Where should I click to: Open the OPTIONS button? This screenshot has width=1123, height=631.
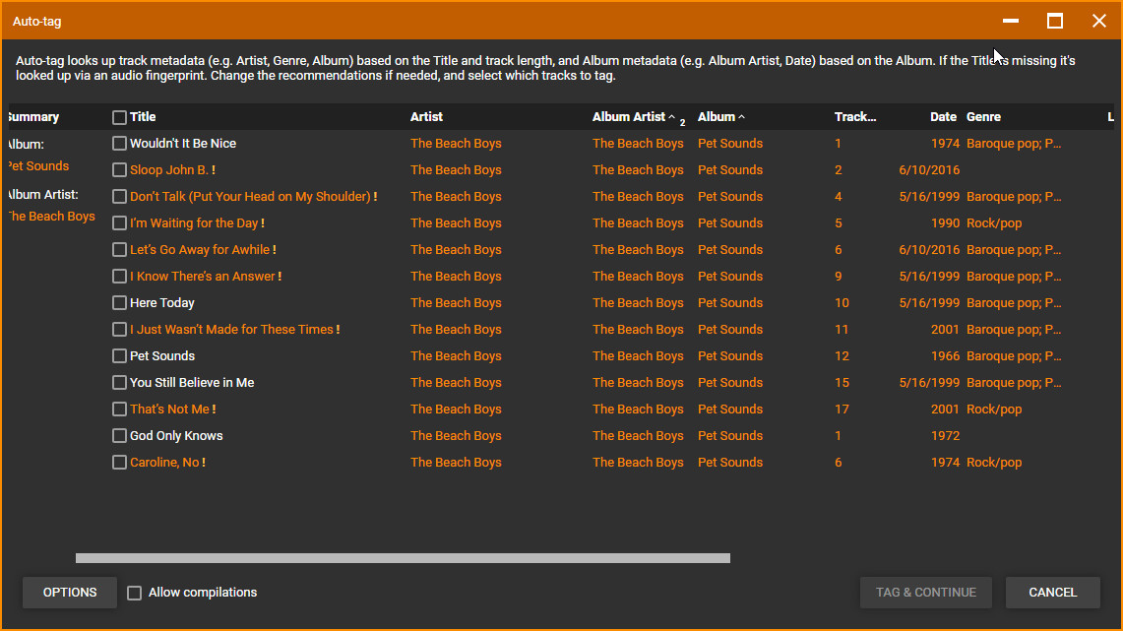tap(70, 593)
